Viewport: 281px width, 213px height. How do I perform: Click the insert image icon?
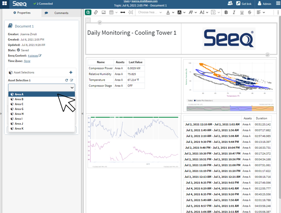click(x=103, y=13)
